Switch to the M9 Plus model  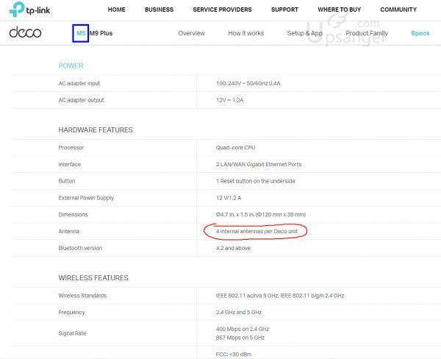tap(101, 33)
